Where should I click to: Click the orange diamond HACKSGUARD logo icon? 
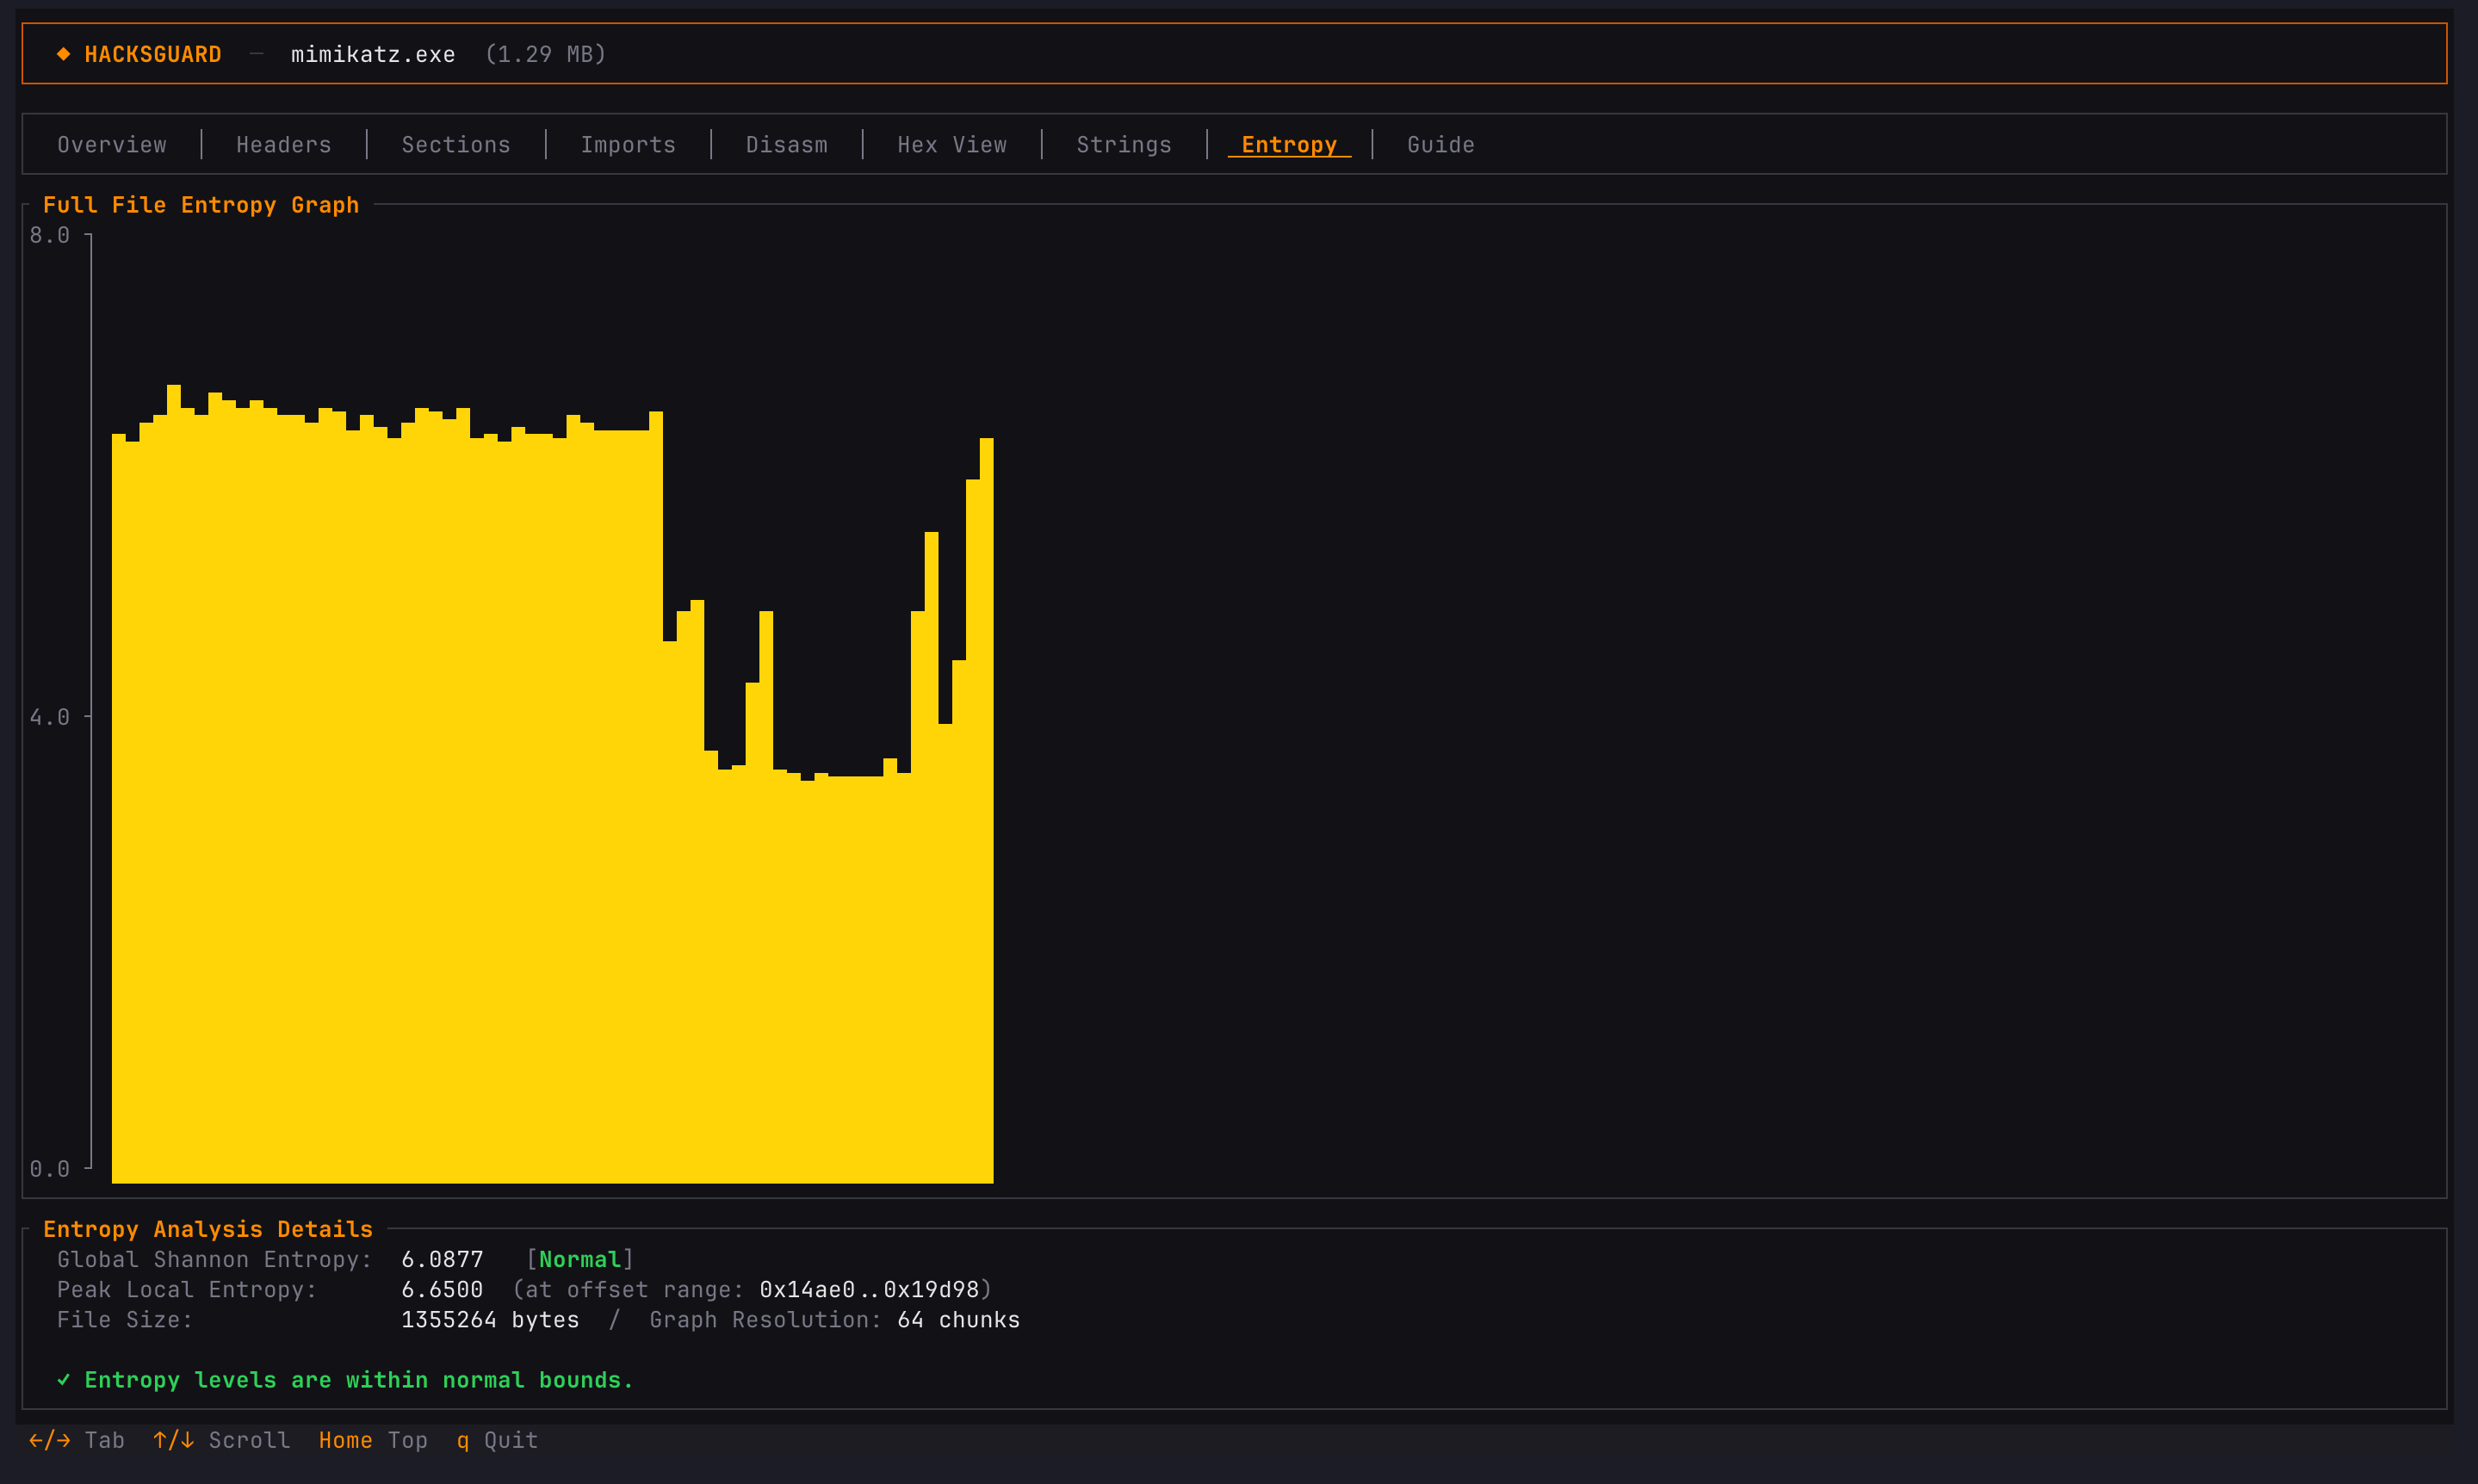(x=63, y=54)
